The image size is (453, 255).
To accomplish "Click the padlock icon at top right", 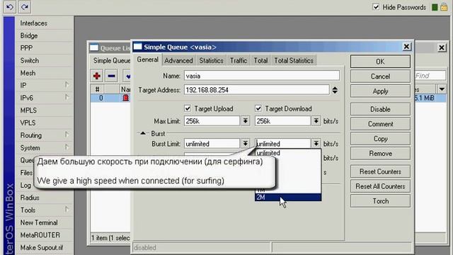I will click(444, 7).
